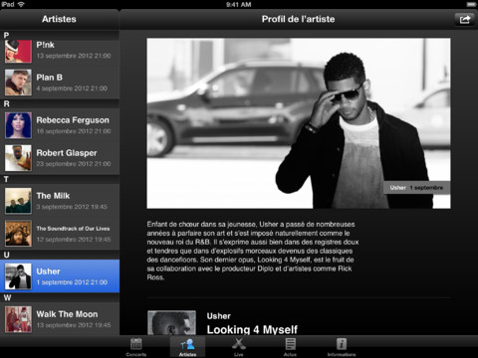This screenshot has width=478, height=358.
Task: Open The Milk artist entry
Action: tap(60, 201)
